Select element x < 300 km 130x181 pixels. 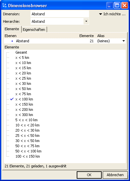24,115
